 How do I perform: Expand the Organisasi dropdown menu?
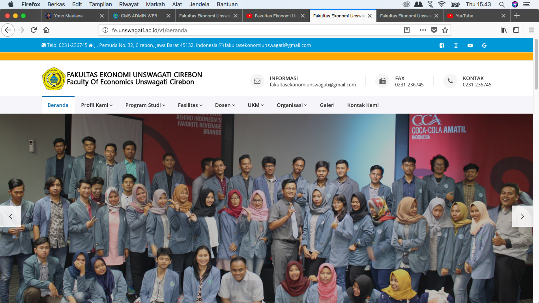click(292, 105)
